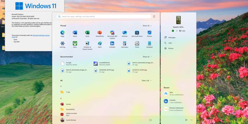Open the Calculator app

click(x=125, y=45)
